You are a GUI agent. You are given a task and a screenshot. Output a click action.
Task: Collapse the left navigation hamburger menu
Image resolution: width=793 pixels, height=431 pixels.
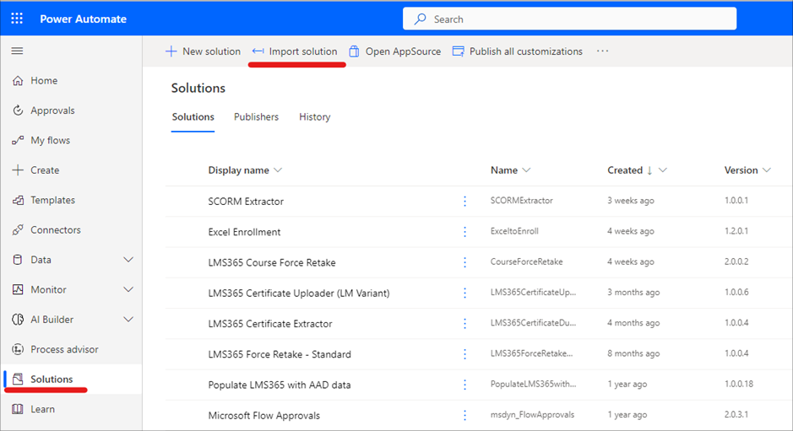pyautogui.click(x=17, y=51)
